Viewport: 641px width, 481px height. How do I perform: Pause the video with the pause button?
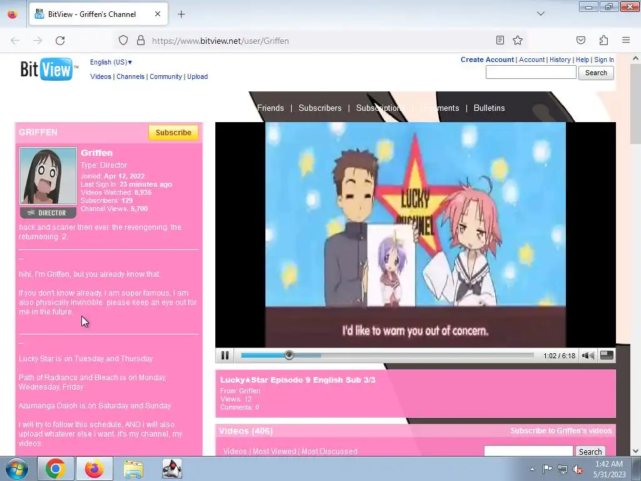(225, 356)
